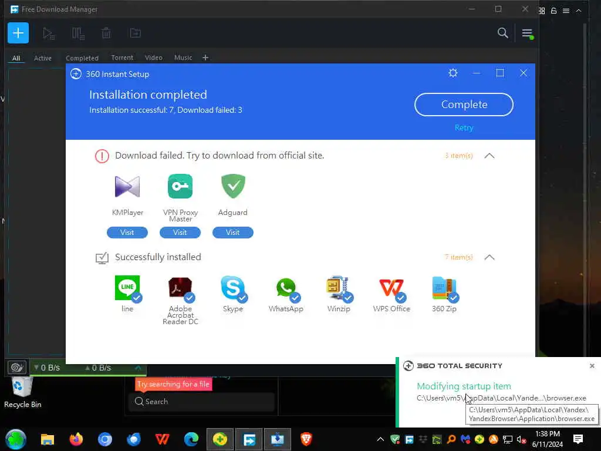Select the 360 Zip app icon
The height and width of the screenshot is (451, 601).
(445, 288)
